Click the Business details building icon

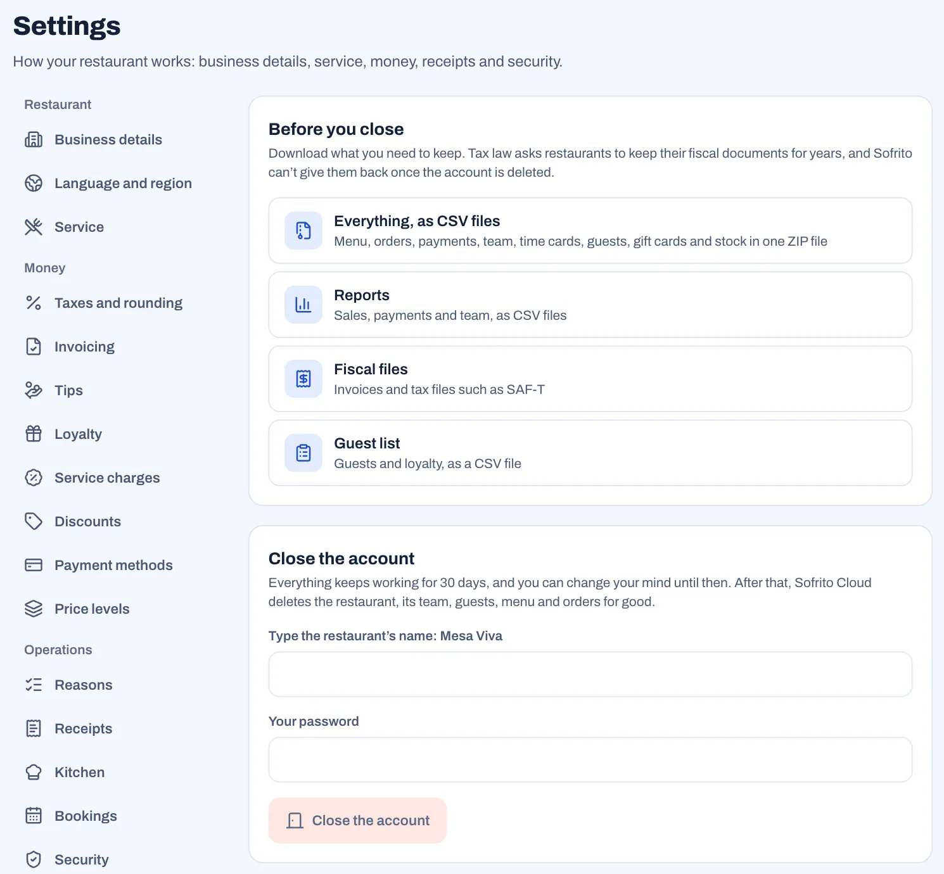point(34,140)
